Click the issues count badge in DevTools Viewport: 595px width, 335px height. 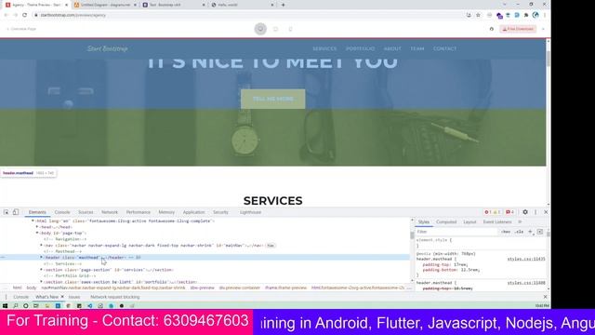[509, 212]
